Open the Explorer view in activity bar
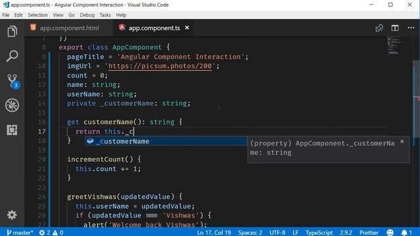The height and width of the screenshot is (236, 420). [x=12, y=31]
